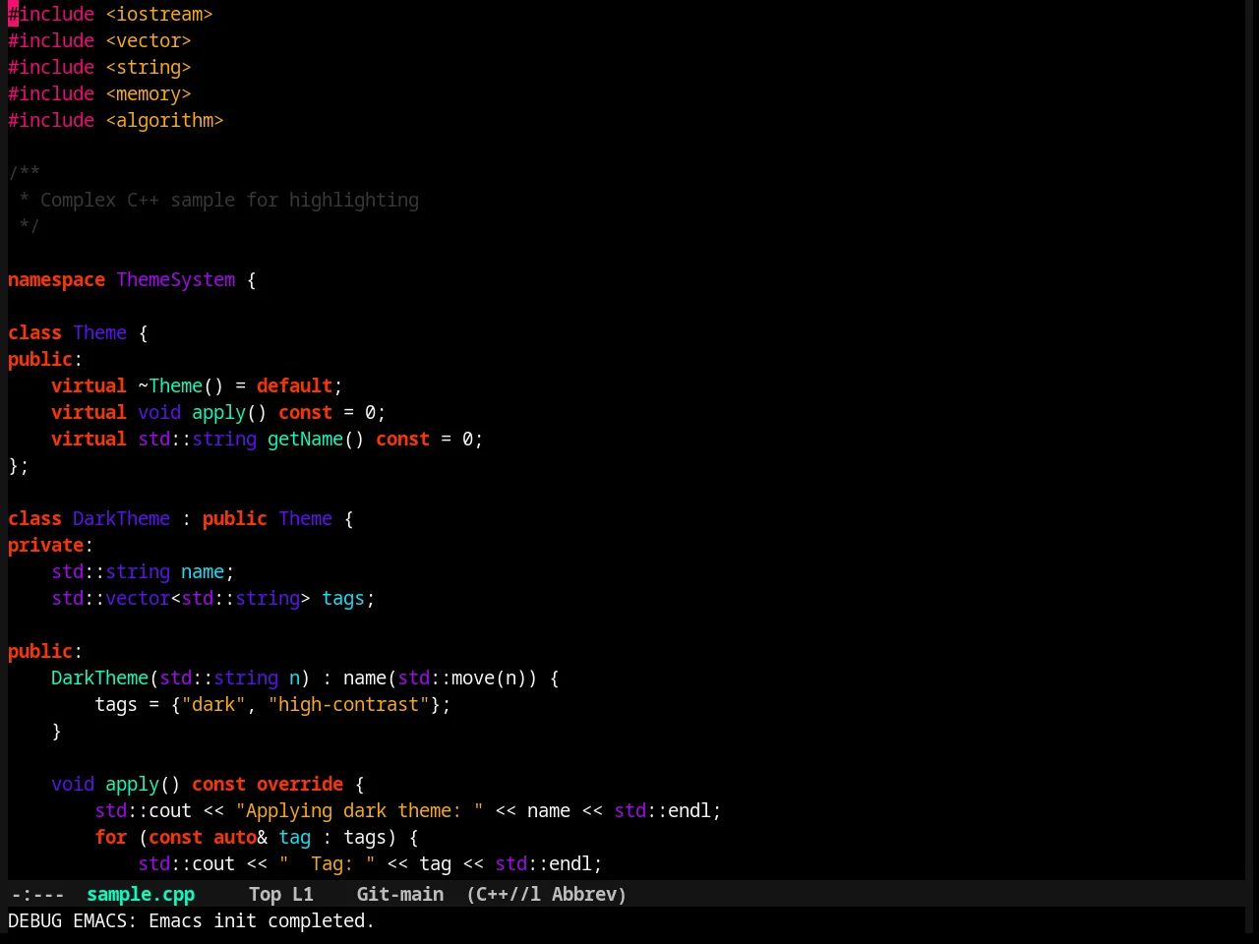Click the buffer status dashes in mode line
Viewport: 1259px width, 944px height.
(37, 894)
